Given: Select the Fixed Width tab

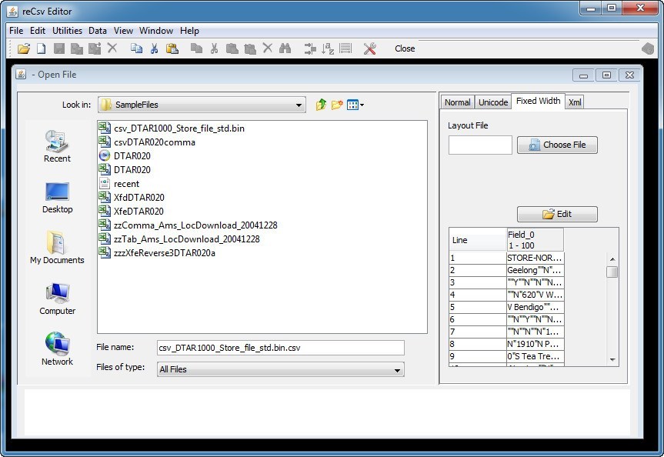Looking at the screenshot, I should pos(539,101).
